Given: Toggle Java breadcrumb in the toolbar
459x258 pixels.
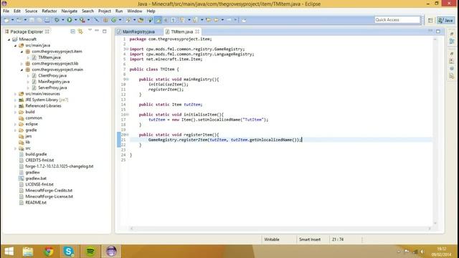Looking at the screenshot, I should coord(150,20).
